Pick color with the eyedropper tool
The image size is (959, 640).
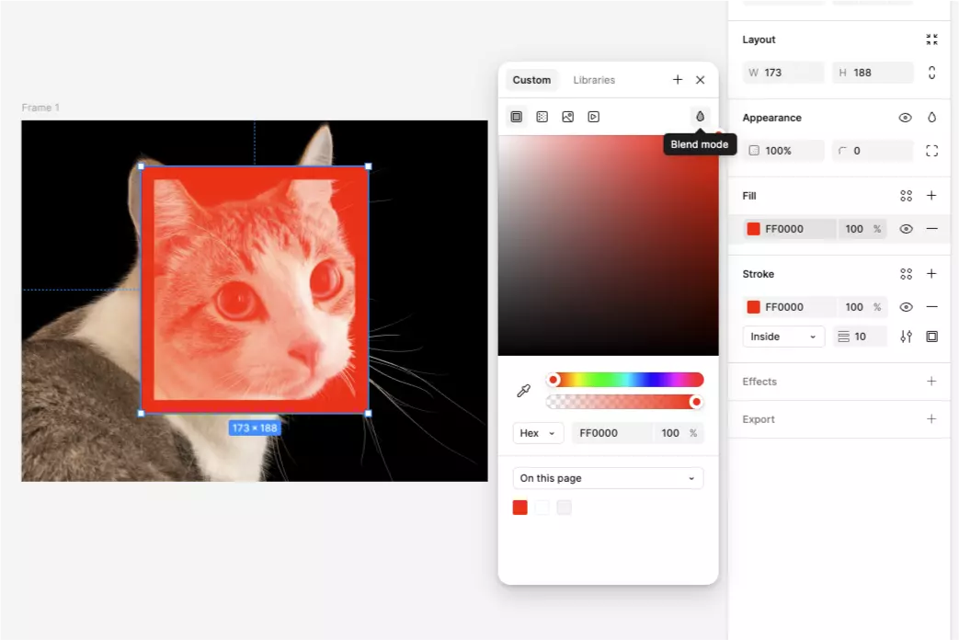tap(524, 391)
